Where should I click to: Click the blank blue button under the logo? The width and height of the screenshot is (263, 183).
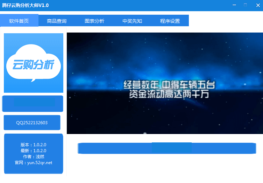33,103
